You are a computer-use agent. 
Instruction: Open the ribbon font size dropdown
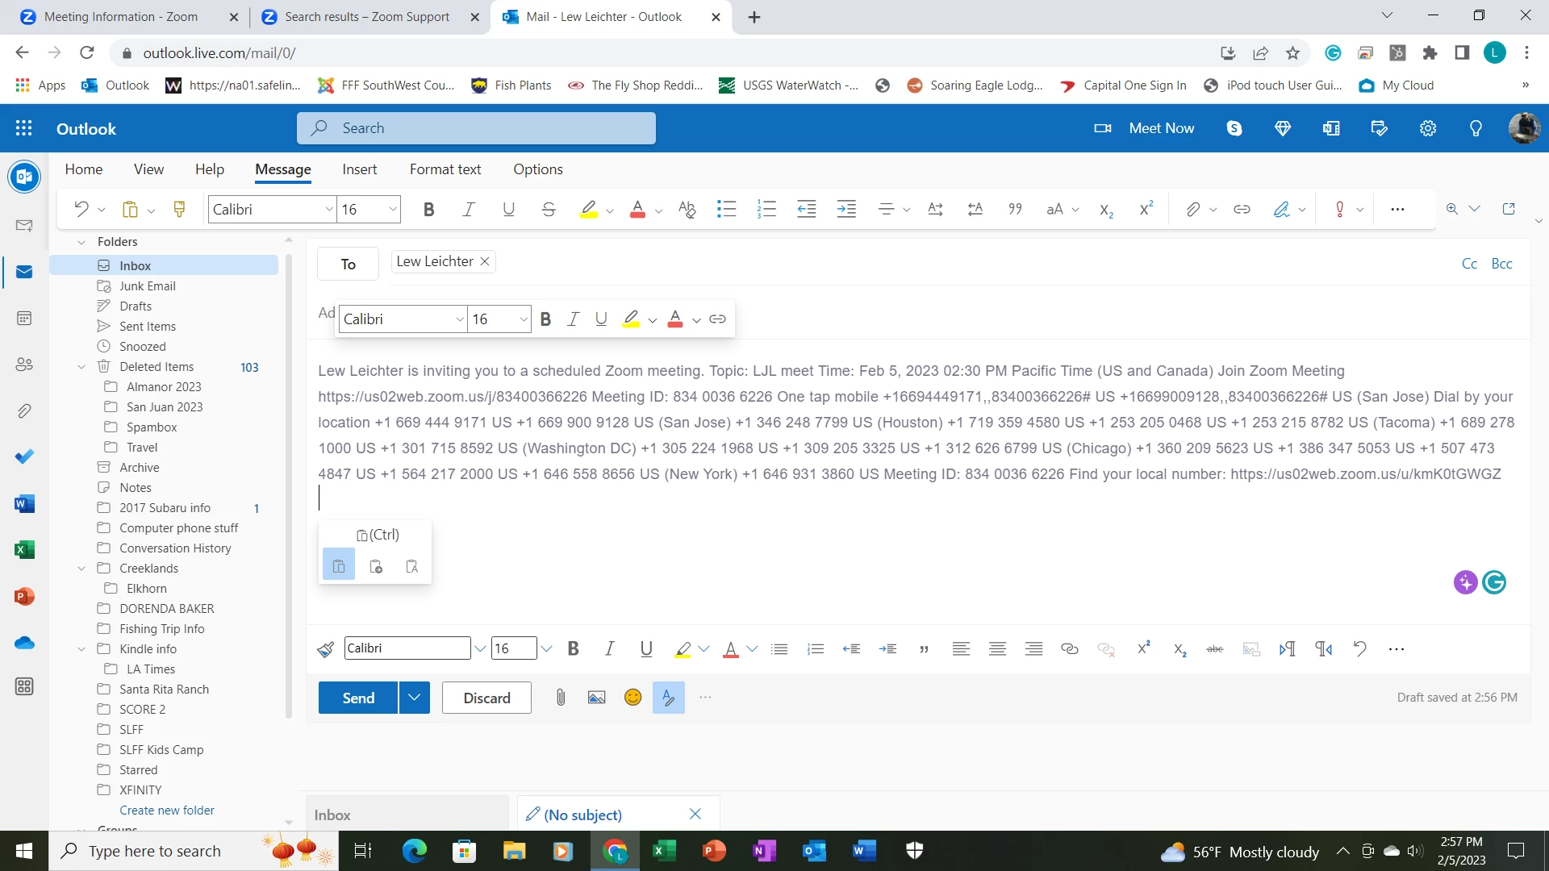tap(393, 210)
